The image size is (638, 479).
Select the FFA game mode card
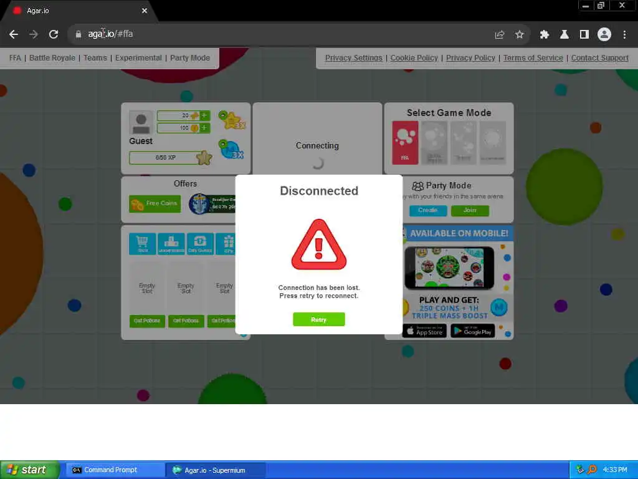pyautogui.click(x=405, y=143)
